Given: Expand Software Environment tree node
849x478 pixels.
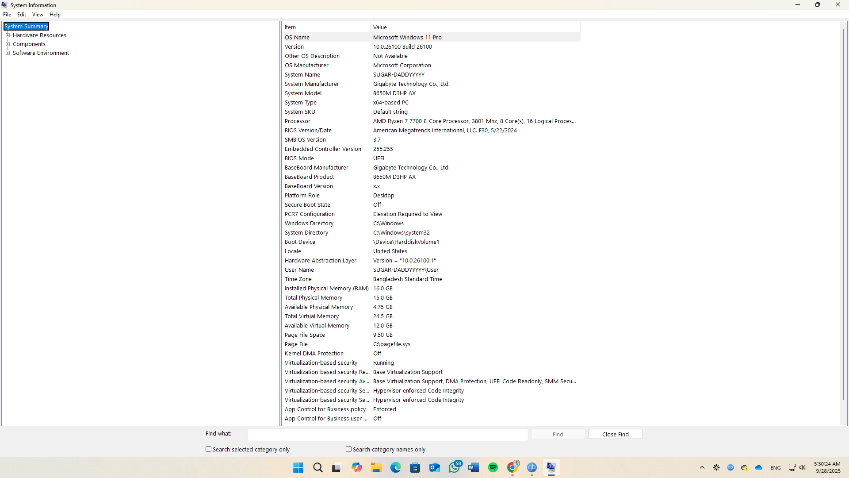Looking at the screenshot, I should click(x=8, y=53).
